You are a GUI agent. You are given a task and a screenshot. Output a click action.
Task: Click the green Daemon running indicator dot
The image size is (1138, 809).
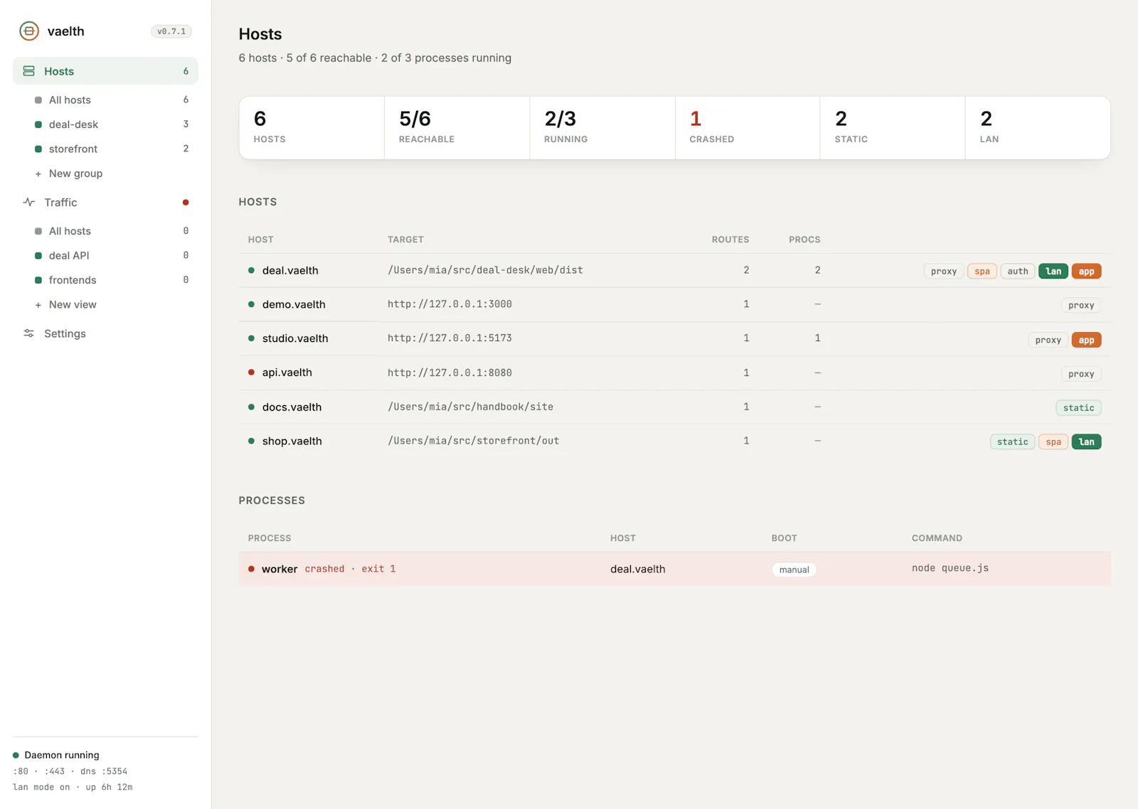point(16,755)
